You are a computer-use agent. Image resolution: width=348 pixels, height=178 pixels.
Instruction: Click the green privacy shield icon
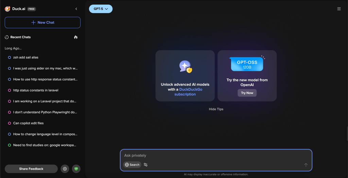[x=76, y=169]
